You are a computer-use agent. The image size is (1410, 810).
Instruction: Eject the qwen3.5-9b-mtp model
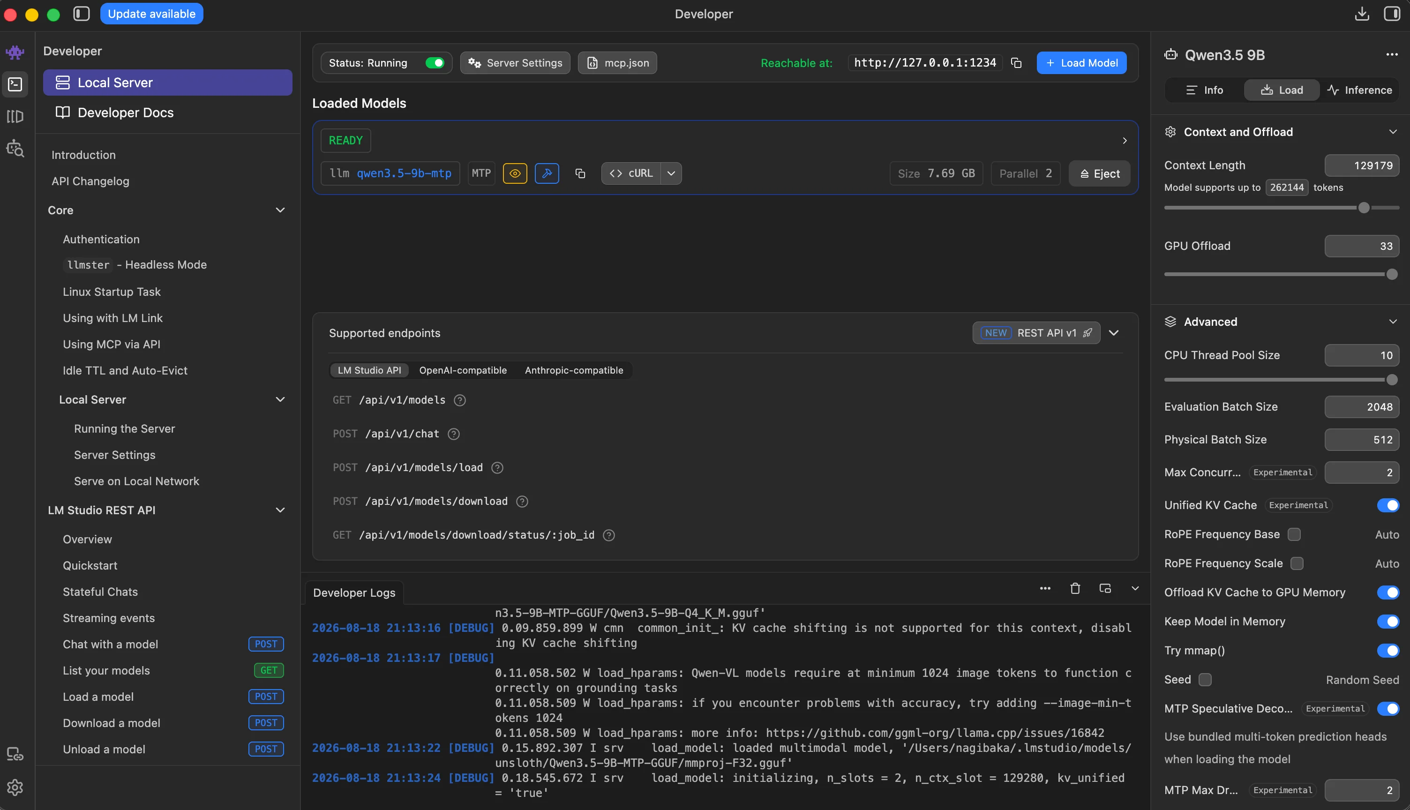coord(1099,173)
